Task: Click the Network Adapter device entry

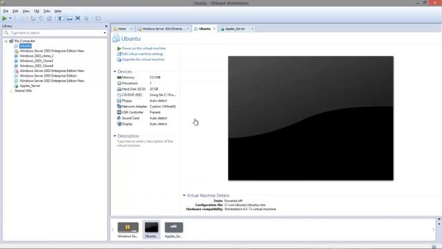Action: (x=135, y=107)
